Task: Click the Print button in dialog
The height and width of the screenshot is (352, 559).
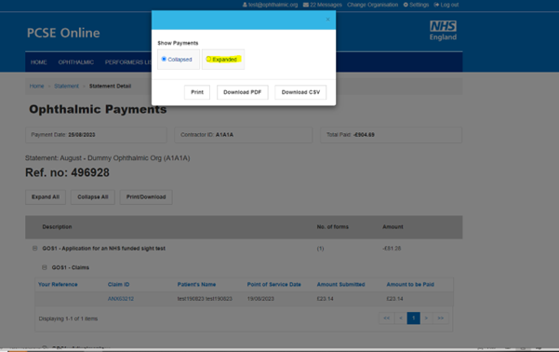Action: tap(197, 92)
